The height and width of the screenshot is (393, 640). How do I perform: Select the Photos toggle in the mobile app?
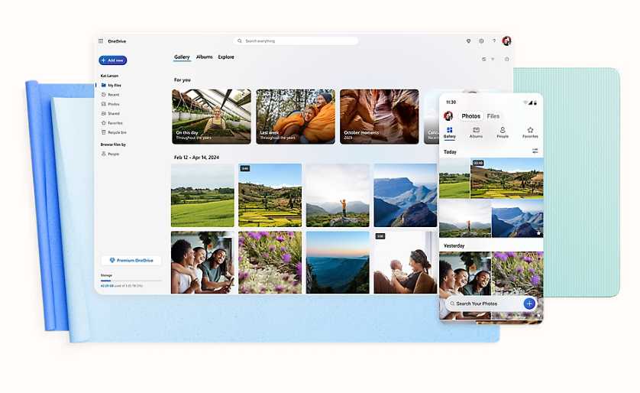click(x=471, y=116)
